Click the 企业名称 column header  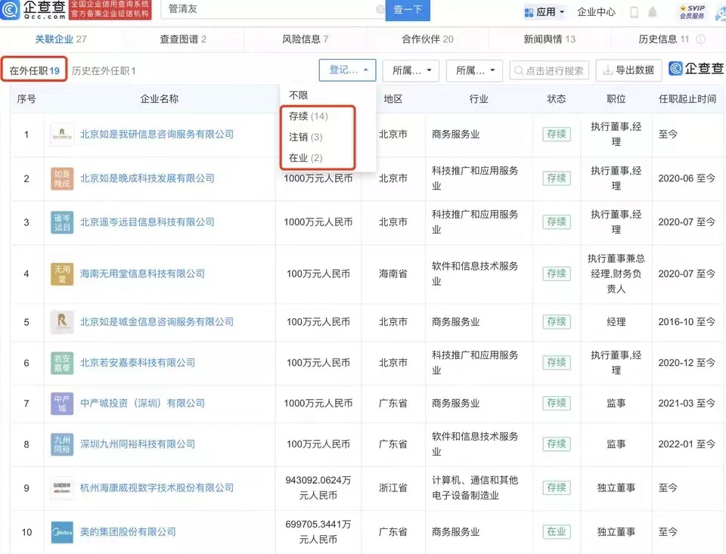click(160, 98)
